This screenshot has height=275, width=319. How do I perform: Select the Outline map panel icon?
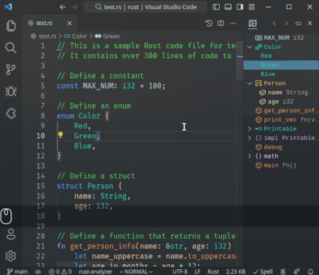click(x=252, y=23)
